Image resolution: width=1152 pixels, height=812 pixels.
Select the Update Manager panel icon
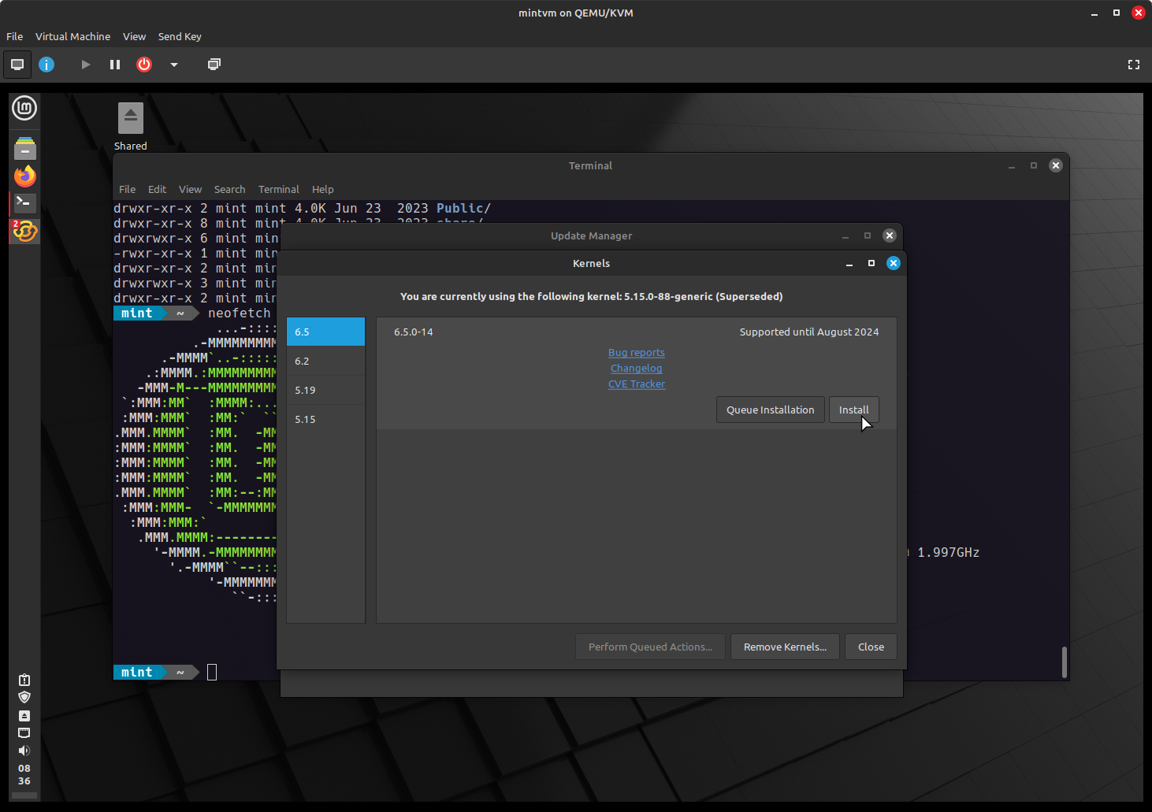click(x=25, y=231)
